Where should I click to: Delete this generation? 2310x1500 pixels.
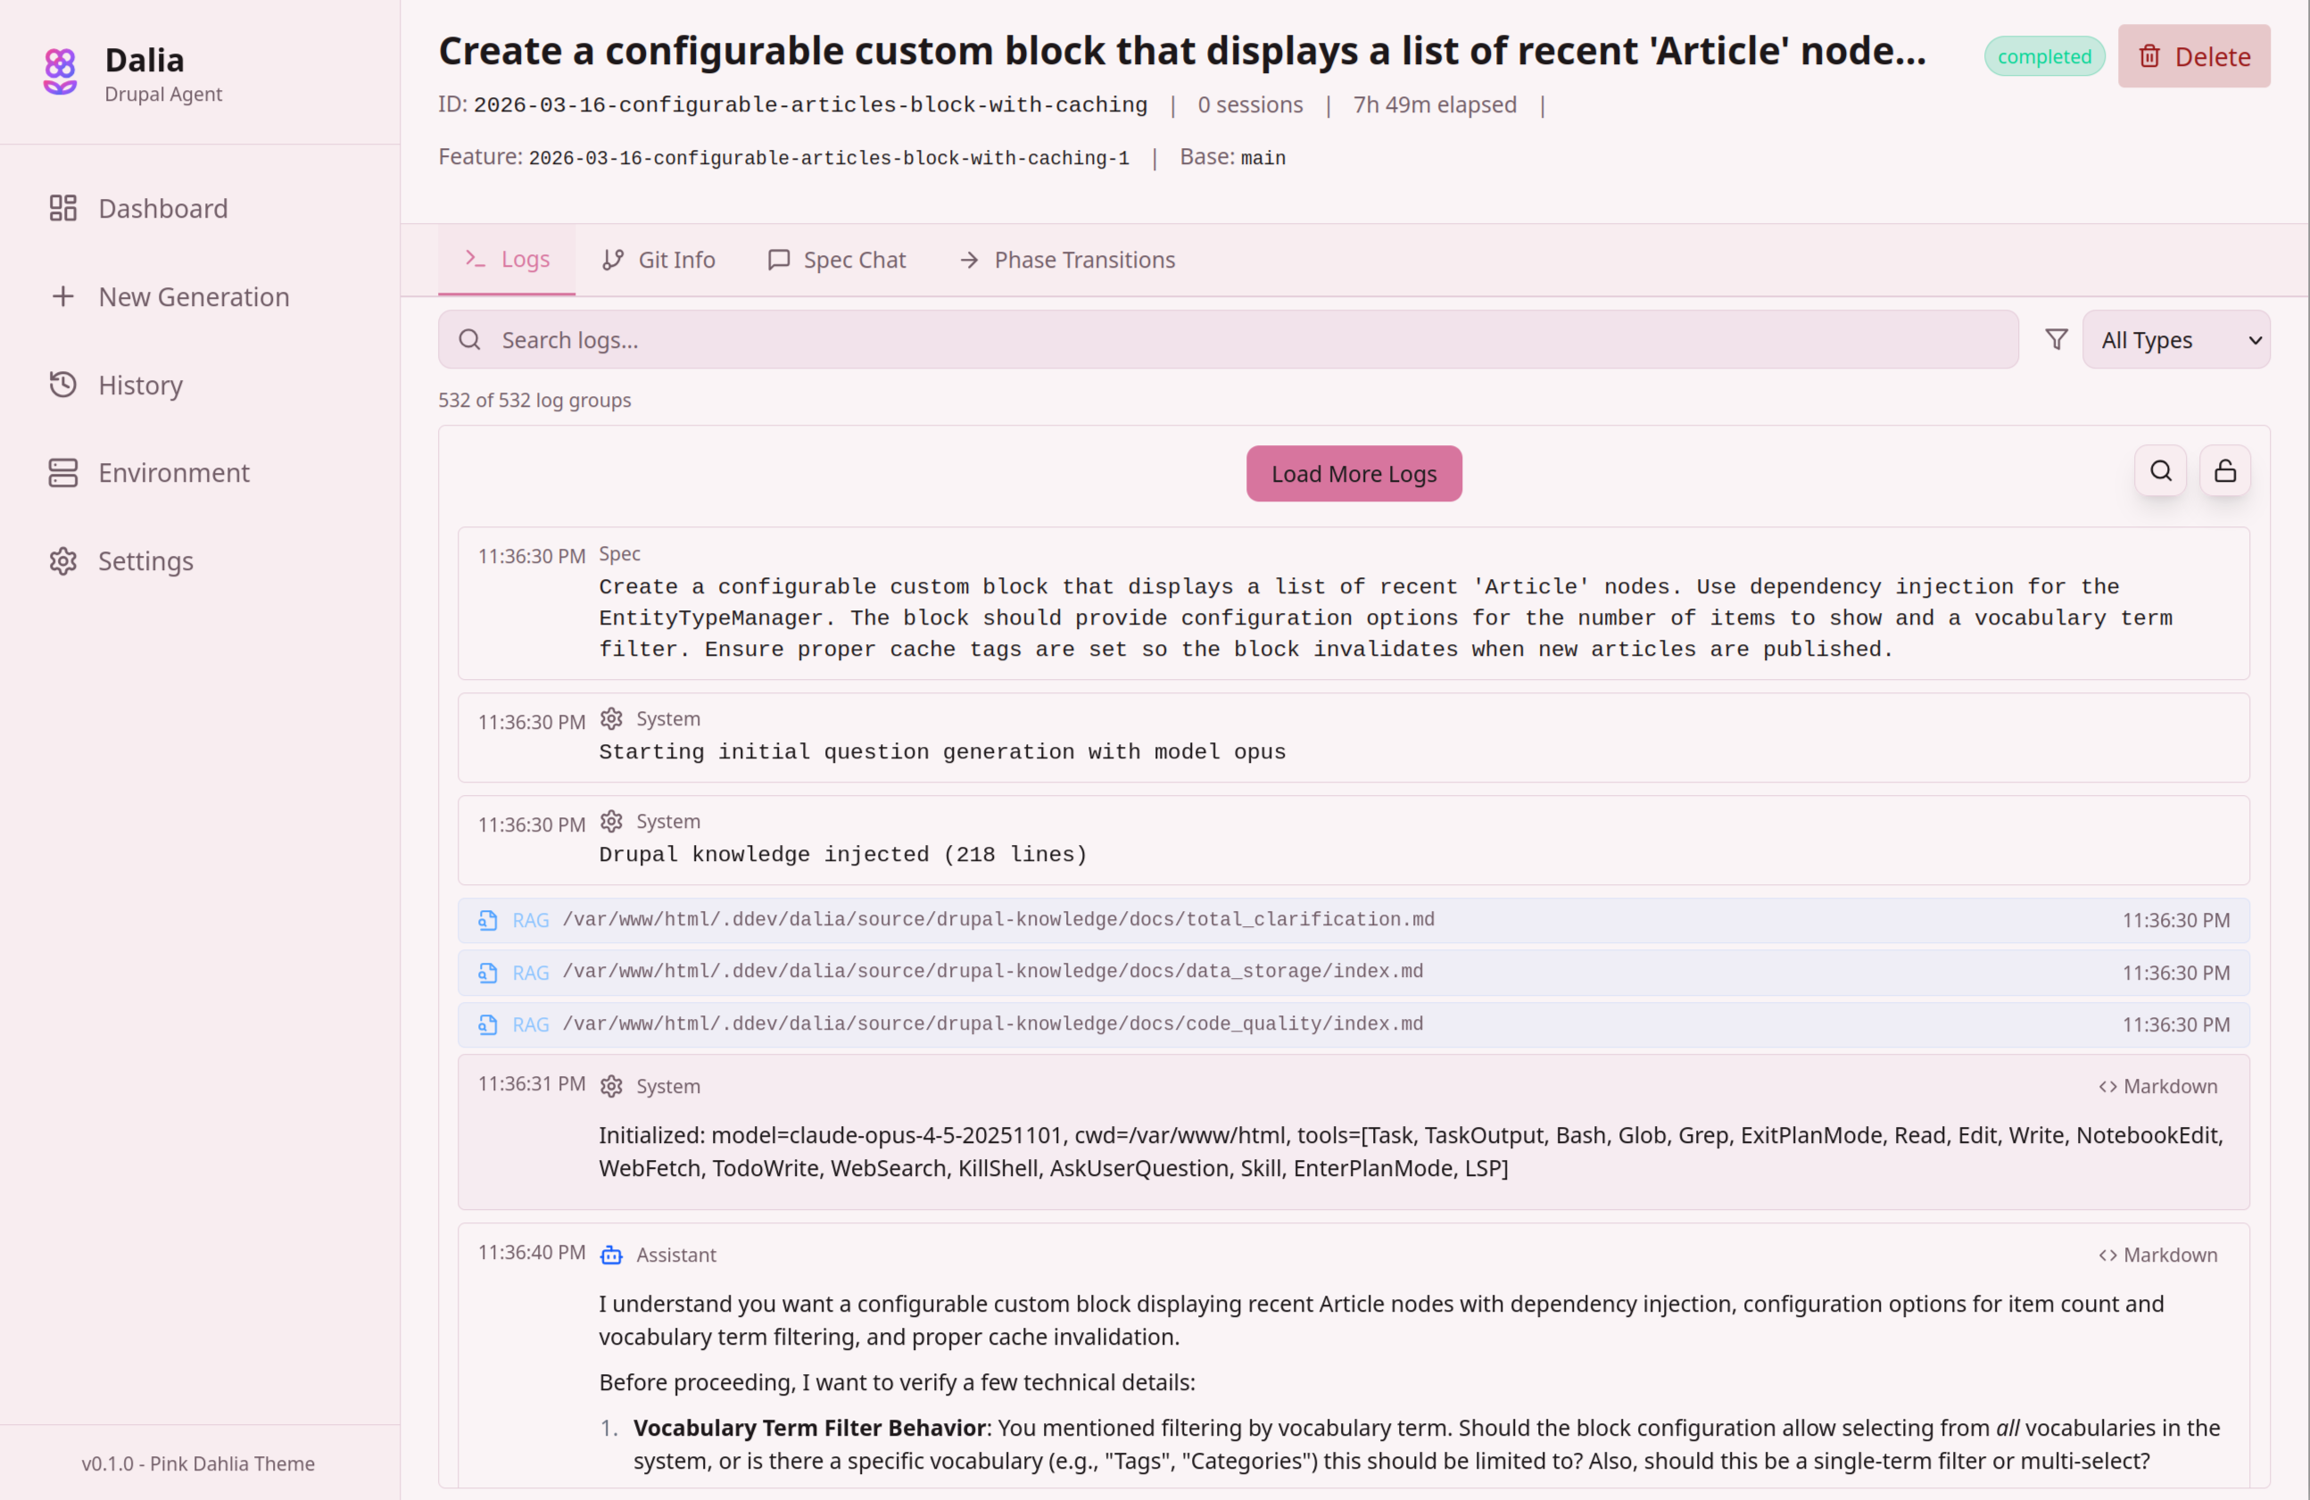[2193, 56]
